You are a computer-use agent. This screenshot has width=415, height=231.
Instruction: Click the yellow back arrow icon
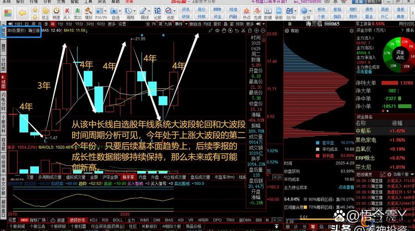[22, 12]
